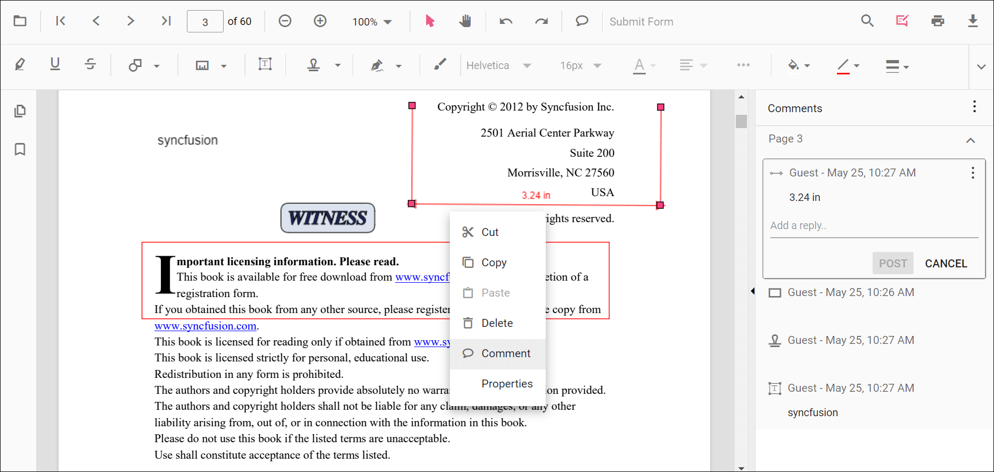
Task: Undo the last action
Action: coord(506,21)
